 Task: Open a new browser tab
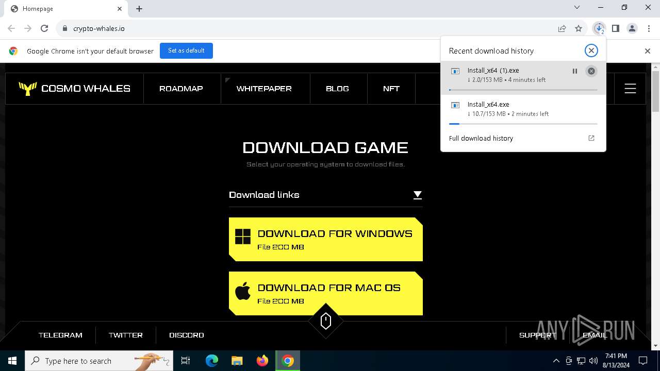[x=139, y=9]
